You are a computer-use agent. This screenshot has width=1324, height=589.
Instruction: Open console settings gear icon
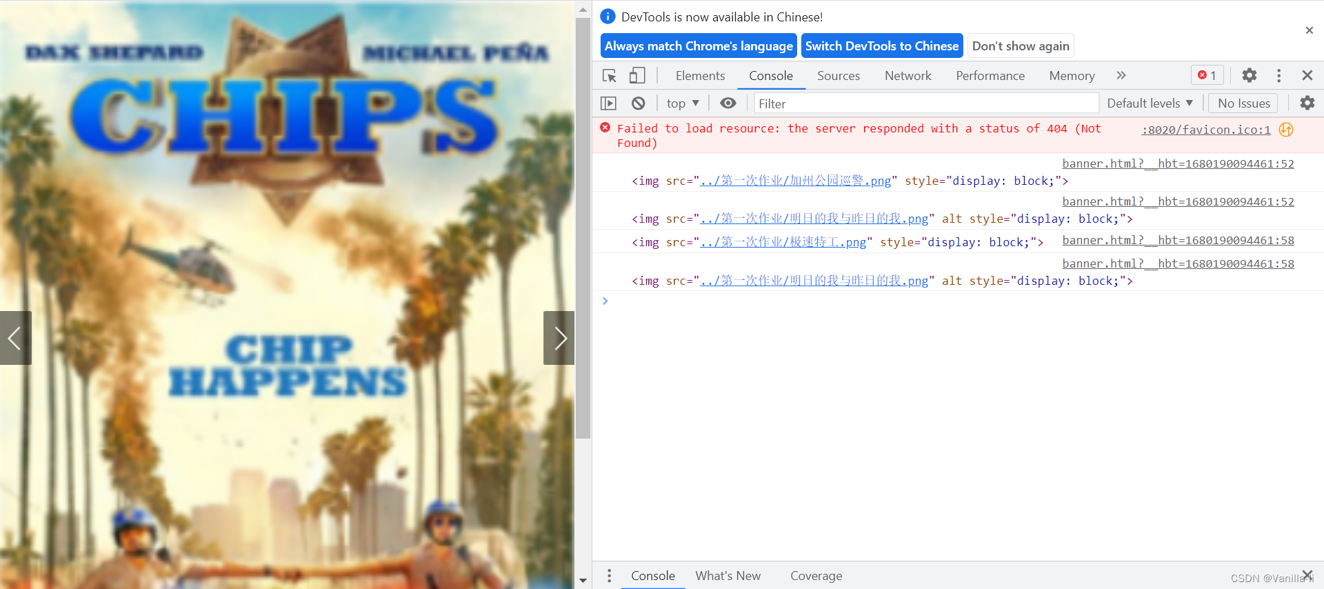1307,103
